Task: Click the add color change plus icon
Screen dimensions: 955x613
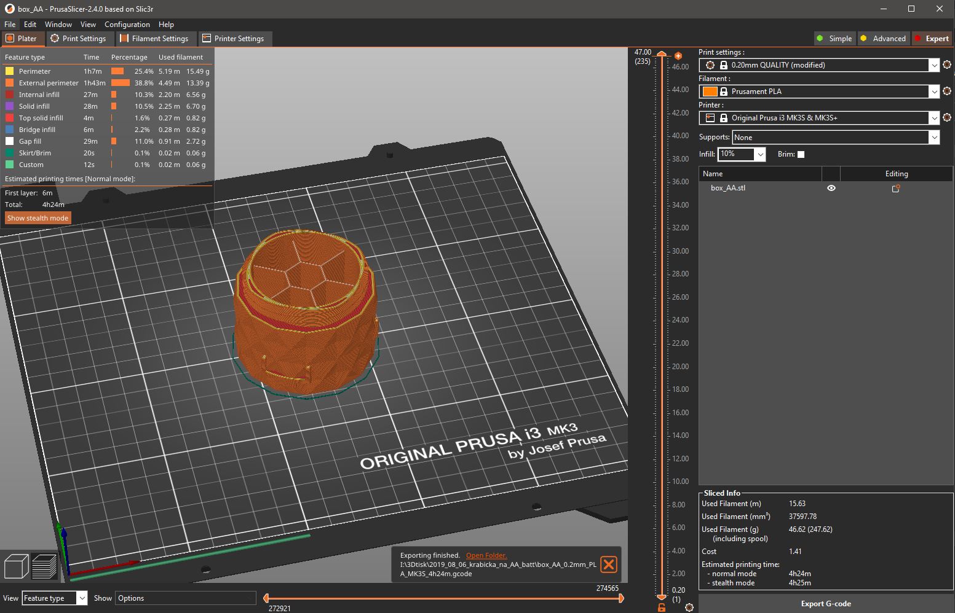Action: (x=678, y=55)
